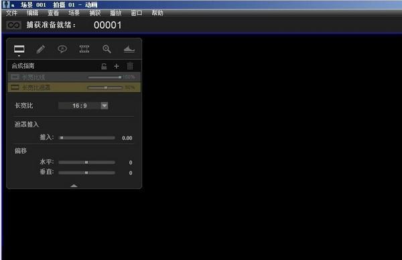Open the histogram level tool icon

(129, 49)
